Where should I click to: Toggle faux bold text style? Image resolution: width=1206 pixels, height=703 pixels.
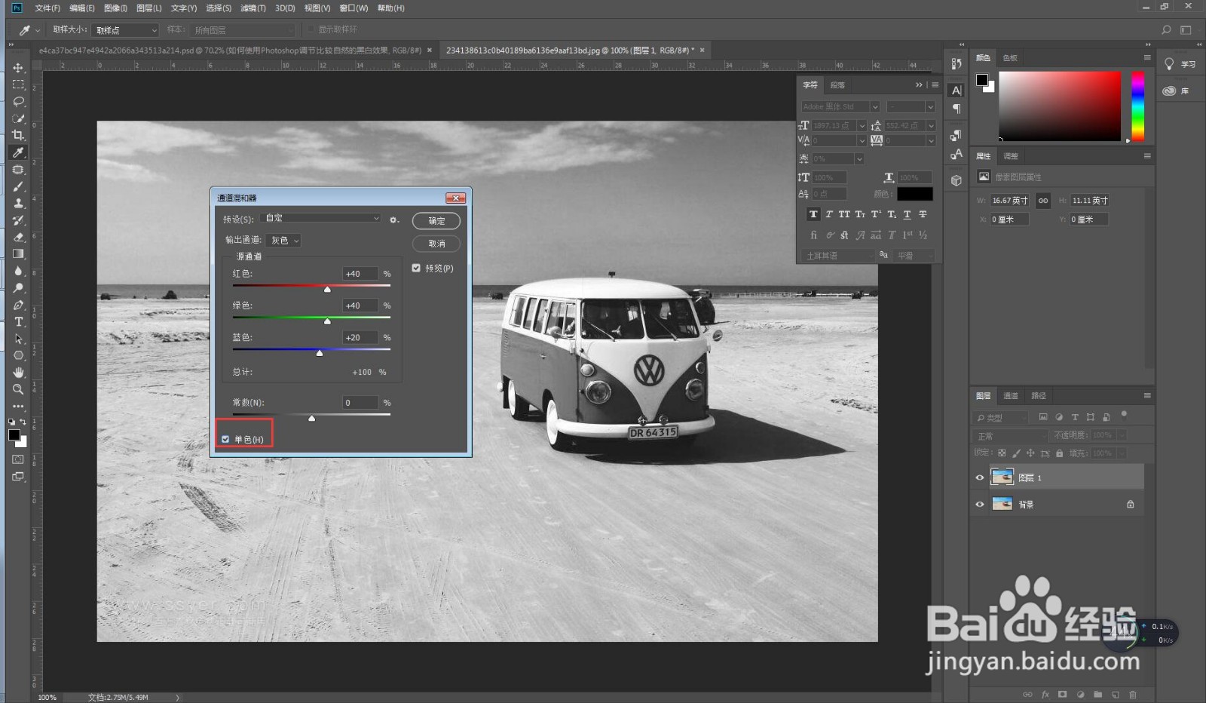click(x=813, y=214)
